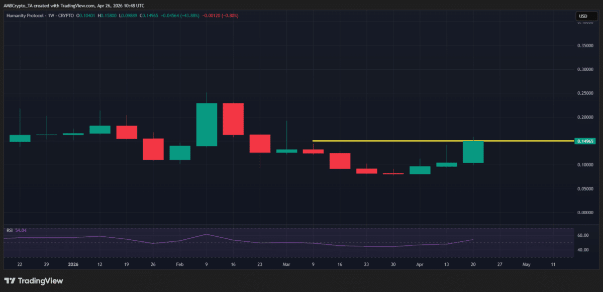Click the Apr label on time axis
This screenshot has width=603, height=292.
[x=420, y=264]
